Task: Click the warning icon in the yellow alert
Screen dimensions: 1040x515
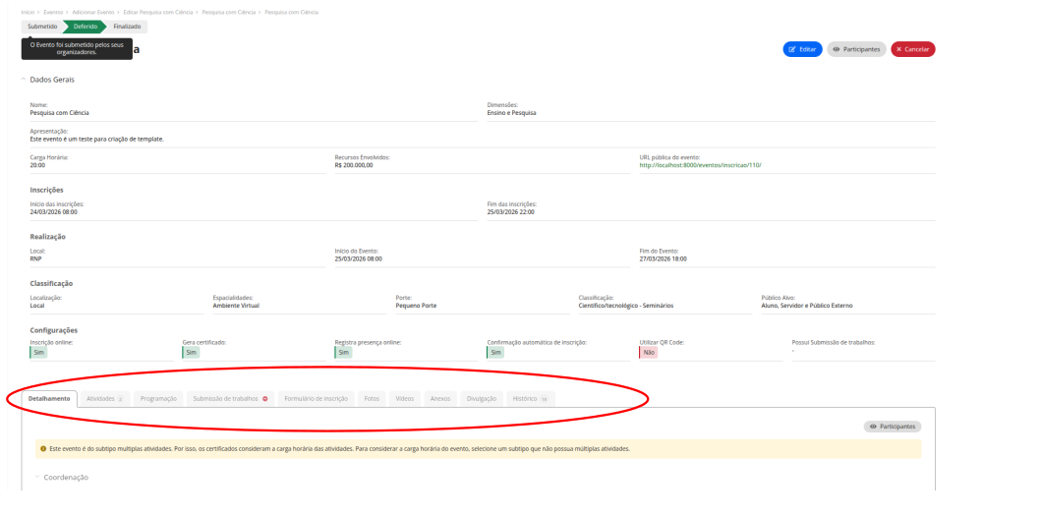Action: [43, 449]
